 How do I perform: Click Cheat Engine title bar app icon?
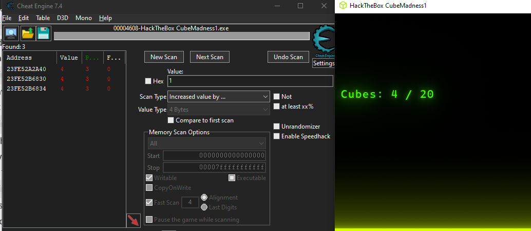click(x=10, y=6)
